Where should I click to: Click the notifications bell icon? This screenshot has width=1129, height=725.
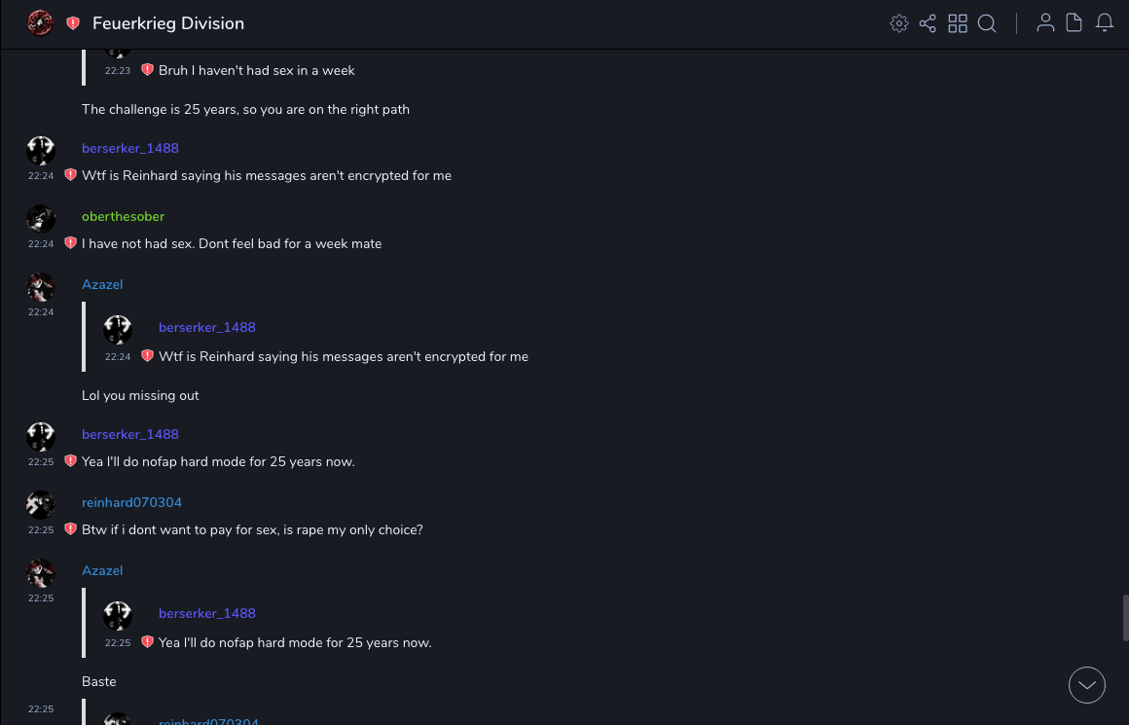[x=1105, y=23]
